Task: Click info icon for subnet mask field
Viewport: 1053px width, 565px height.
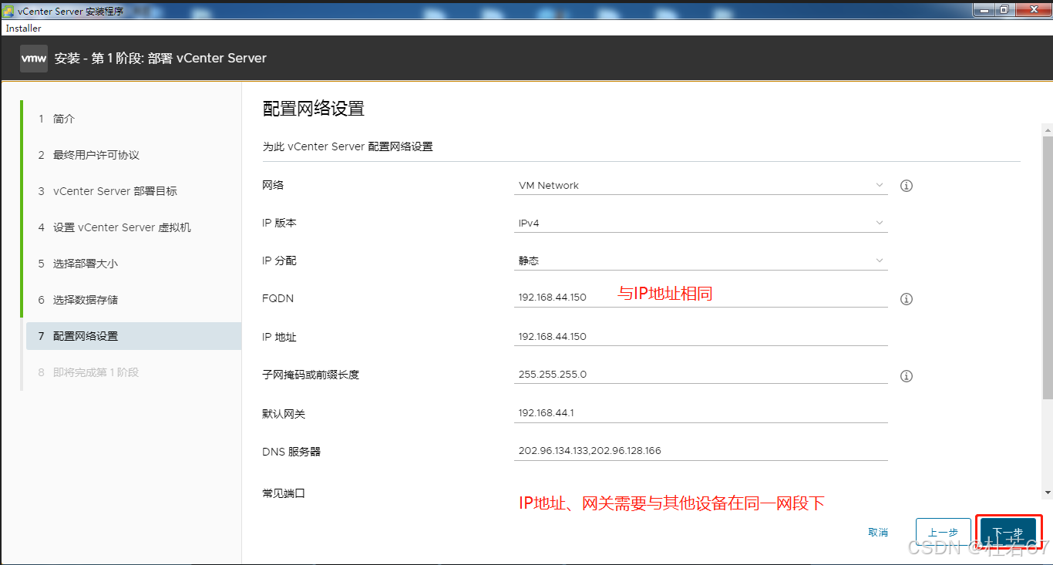Action: point(907,376)
